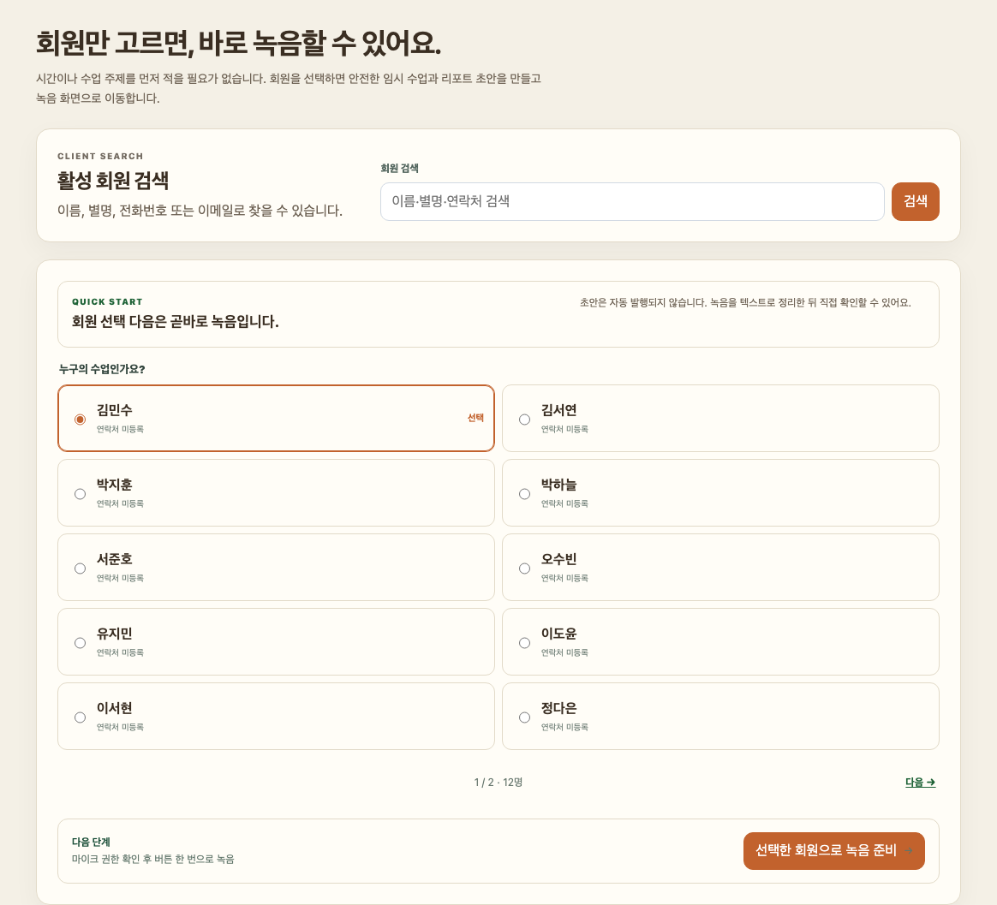
Task: Focus the 이름·별명·연락처 검색 input field
Action: [x=632, y=201]
